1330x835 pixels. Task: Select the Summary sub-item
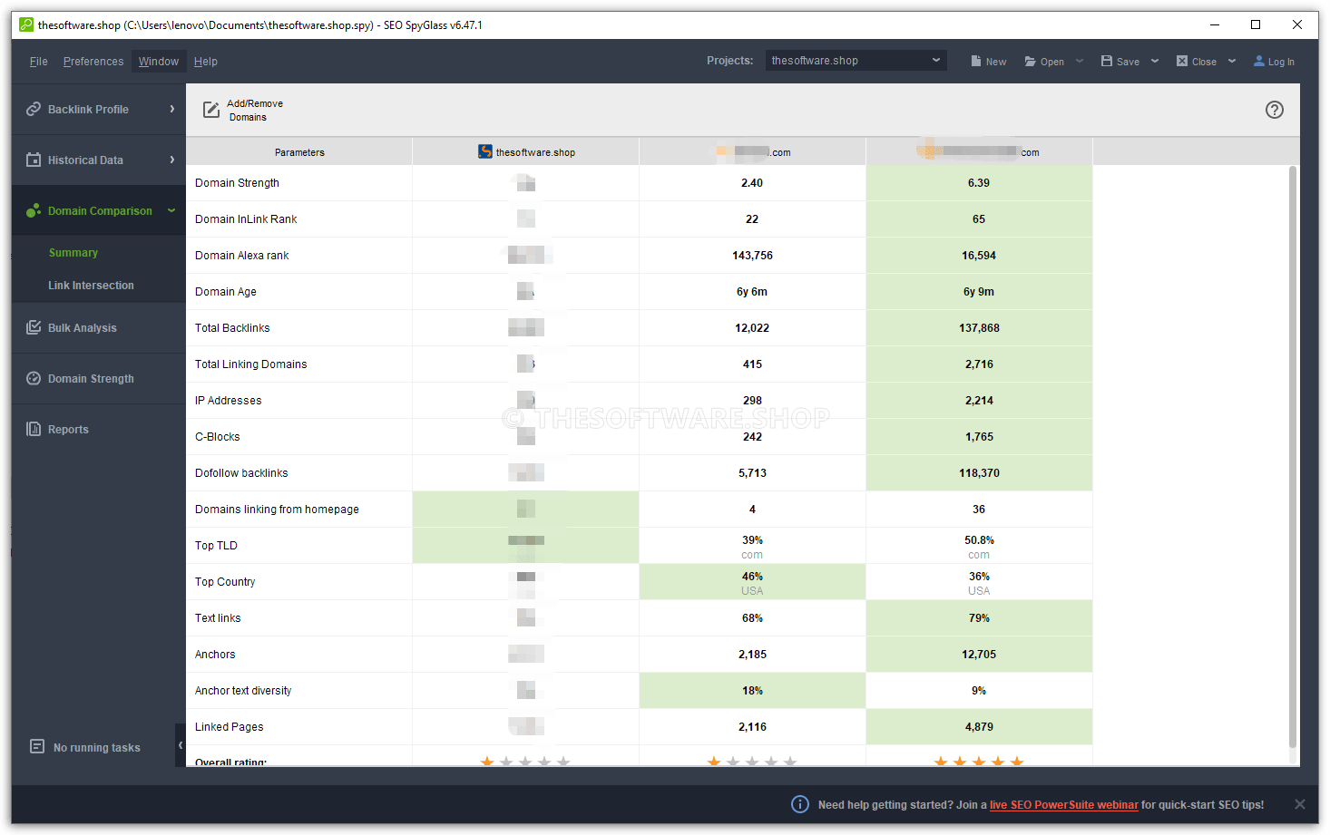pos(73,253)
